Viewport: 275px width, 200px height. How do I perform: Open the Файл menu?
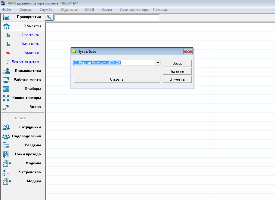click(7, 10)
